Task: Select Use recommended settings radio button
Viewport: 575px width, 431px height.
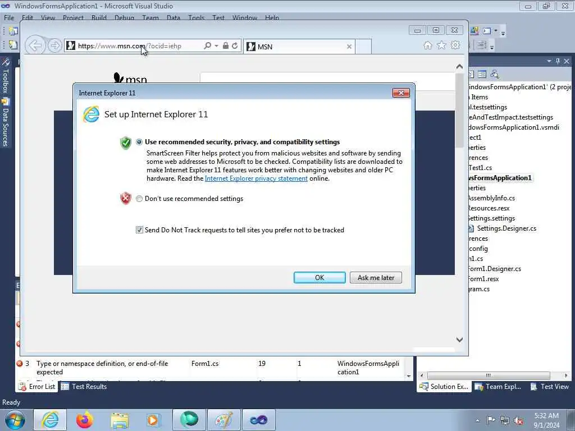Action: (x=139, y=142)
